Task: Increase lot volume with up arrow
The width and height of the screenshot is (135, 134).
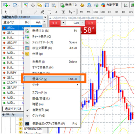Action: (x=82, y=23)
